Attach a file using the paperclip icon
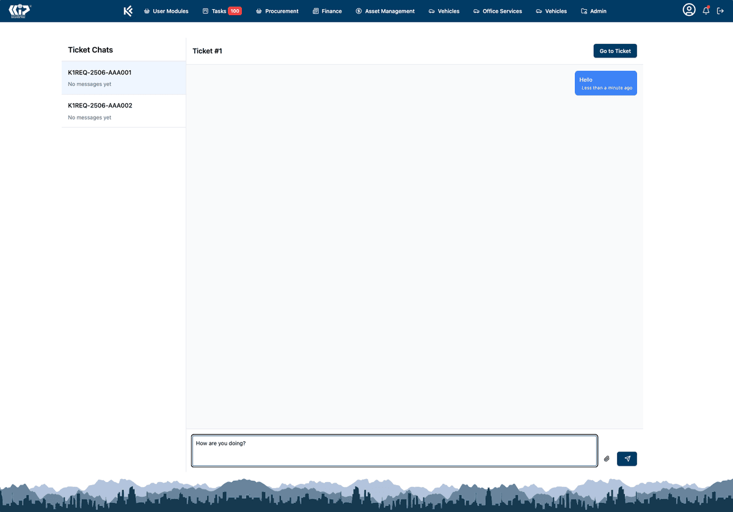Screen dimensions: 733x512 (x=607, y=458)
